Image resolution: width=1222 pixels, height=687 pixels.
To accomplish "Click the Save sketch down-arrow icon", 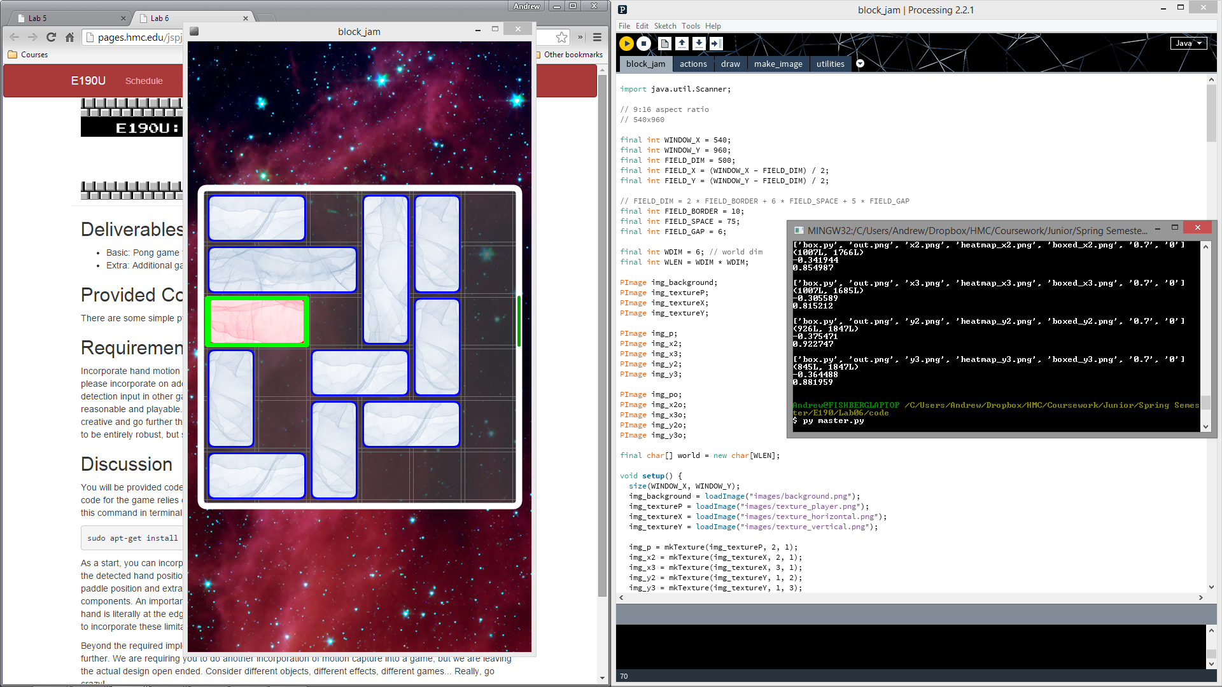I will pos(699,43).
